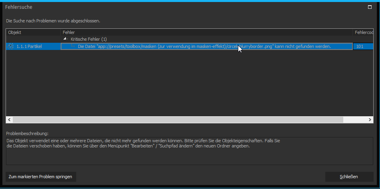Viewport: 380px width, 189px height.
Task: Click the Fehlersuche title bar
Action: click(x=160, y=7)
